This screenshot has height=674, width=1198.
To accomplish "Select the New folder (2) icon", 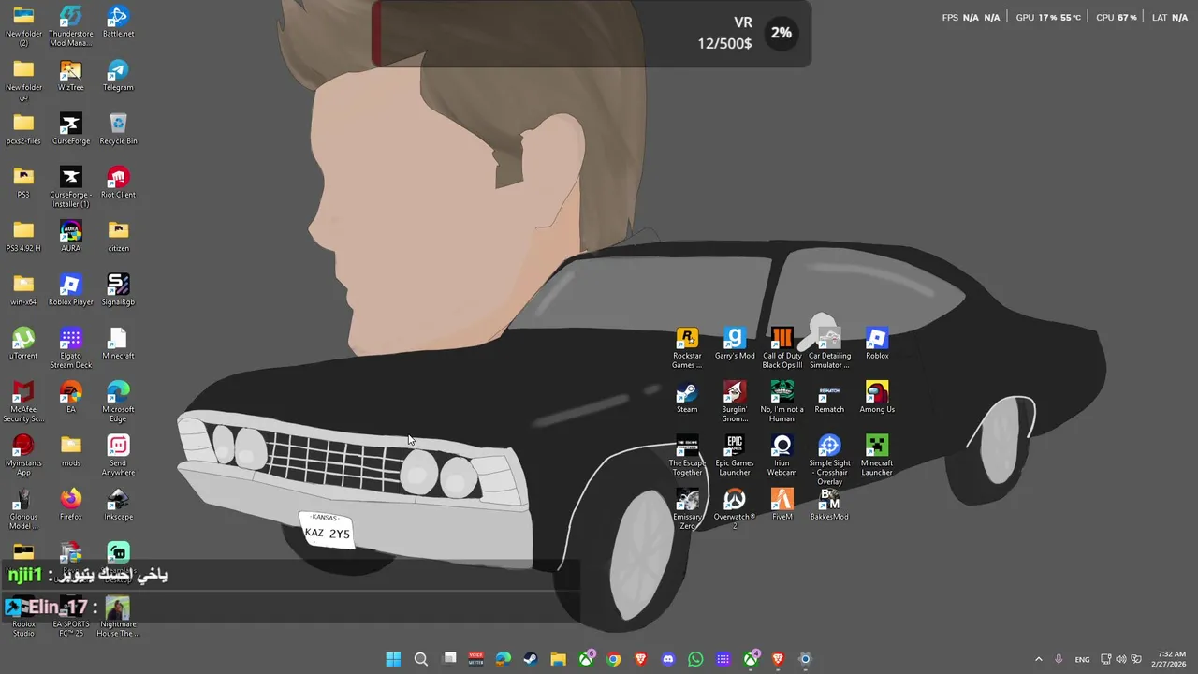I will 23,26.
